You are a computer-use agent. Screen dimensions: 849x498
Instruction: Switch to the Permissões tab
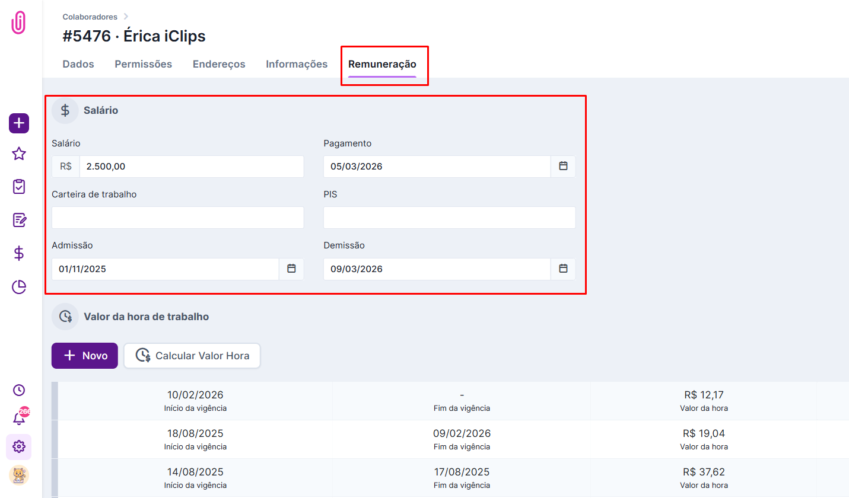143,64
